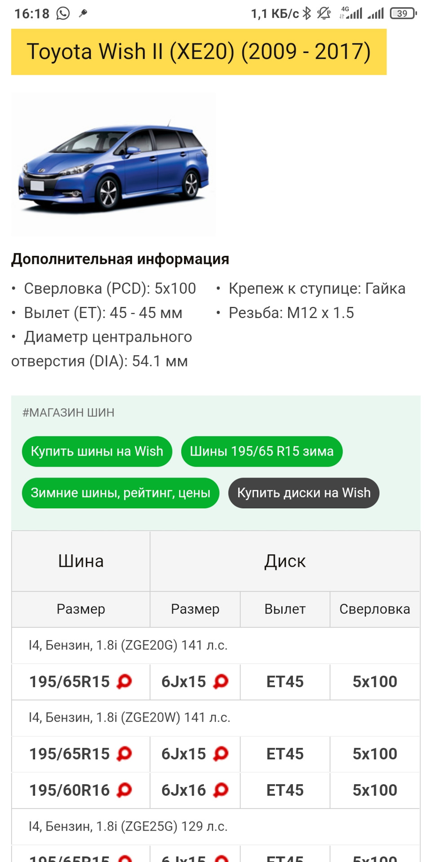Tap wheel icon beside 6Jx16
Screen dimensions: 431x862
click(x=220, y=790)
